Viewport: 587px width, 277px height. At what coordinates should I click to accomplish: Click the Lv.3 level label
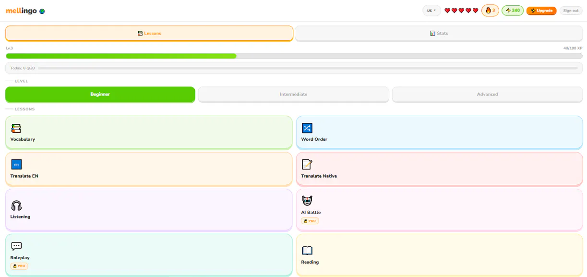click(x=9, y=48)
